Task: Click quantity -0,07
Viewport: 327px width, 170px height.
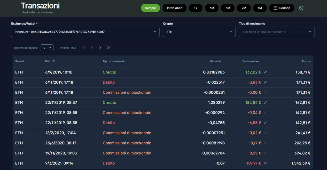Action: click(x=220, y=163)
